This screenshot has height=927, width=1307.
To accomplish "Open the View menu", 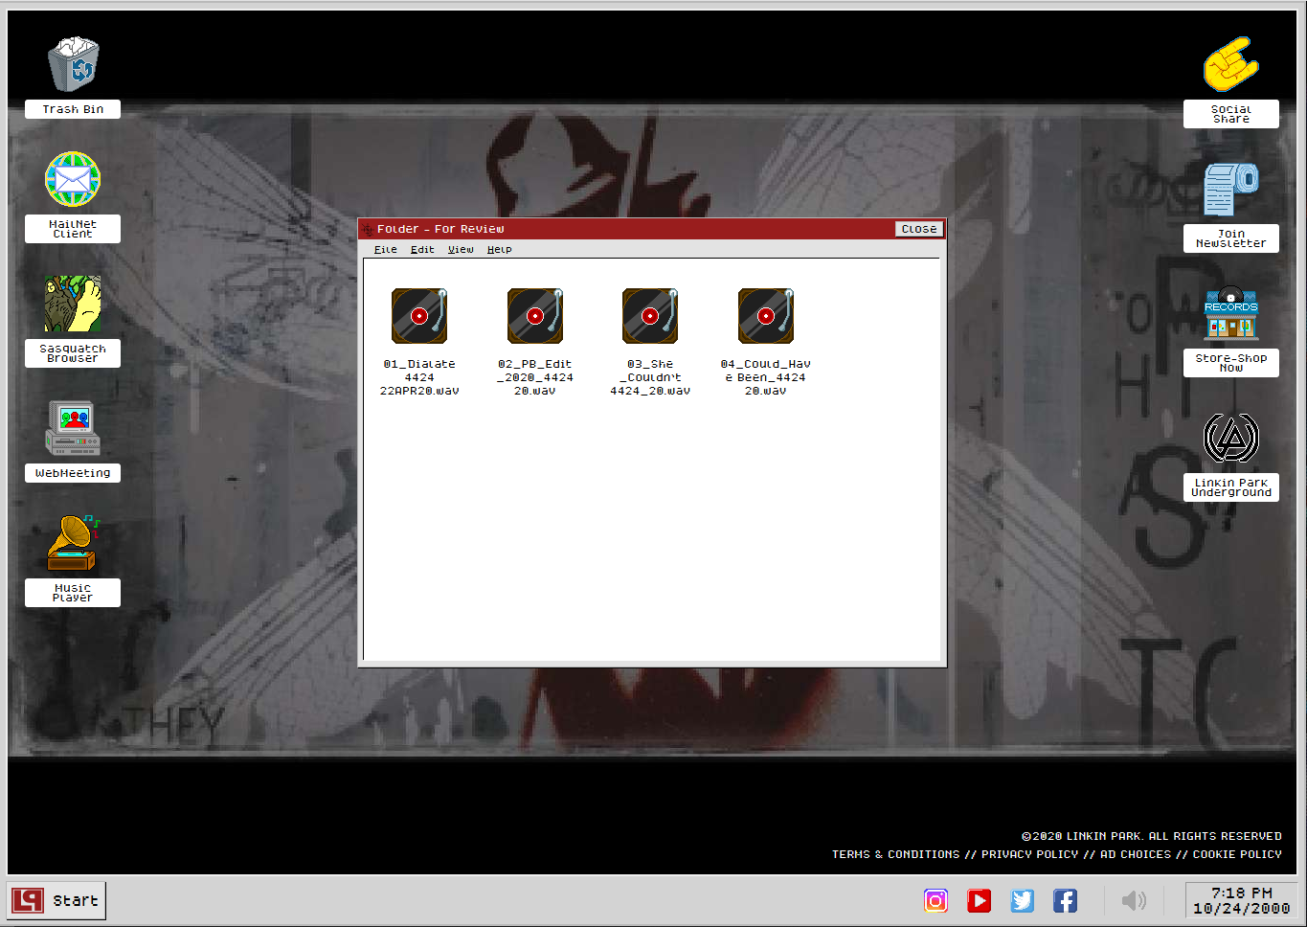I will click(461, 250).
